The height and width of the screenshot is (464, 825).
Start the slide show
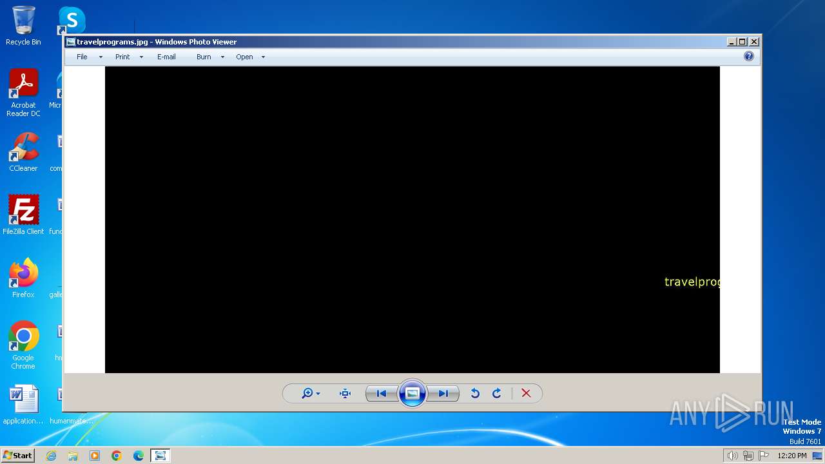[412, 393]
